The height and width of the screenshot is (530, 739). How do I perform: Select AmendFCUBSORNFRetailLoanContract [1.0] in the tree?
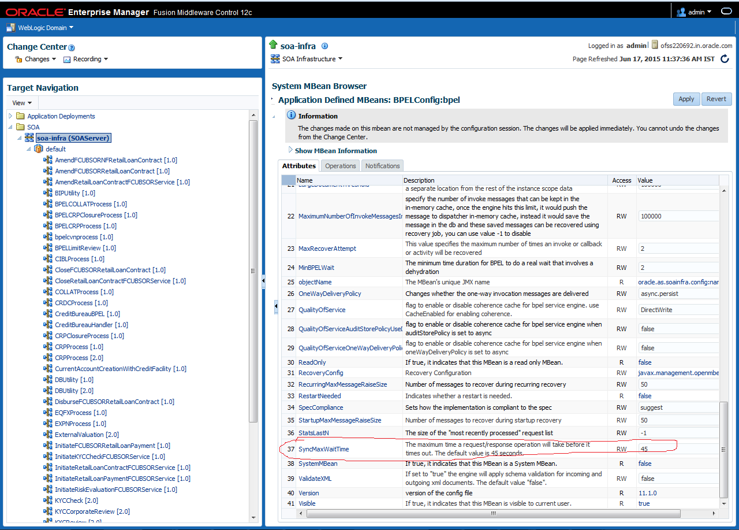point(115,160)
